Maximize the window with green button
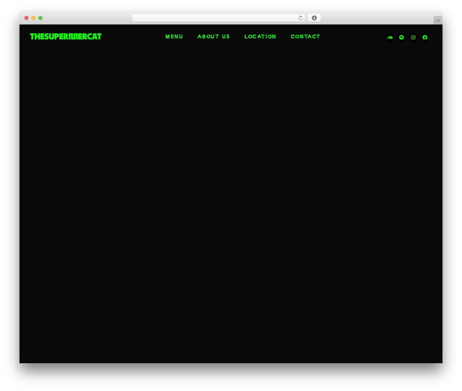 (40, 18)
